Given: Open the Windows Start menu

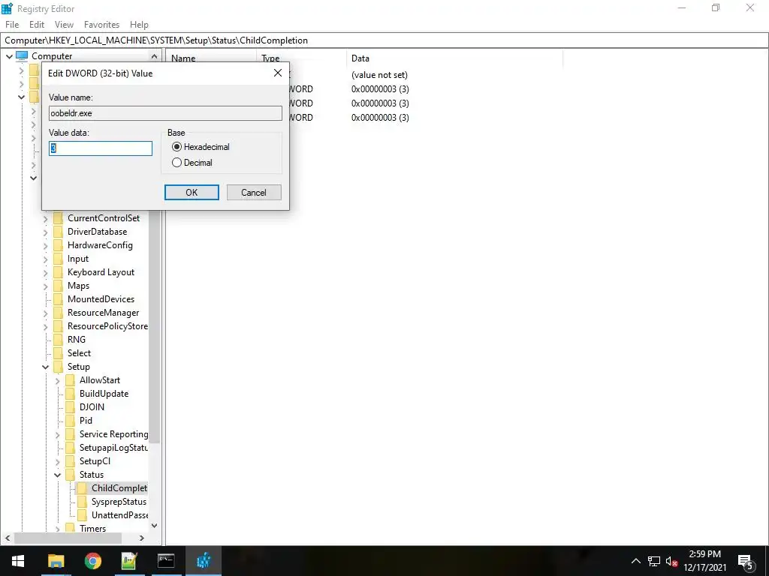Looking at the screenshot, I should [18, 561].
